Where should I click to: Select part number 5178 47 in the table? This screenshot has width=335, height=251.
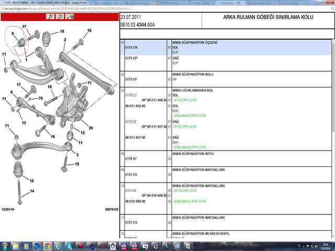[131, 158]
